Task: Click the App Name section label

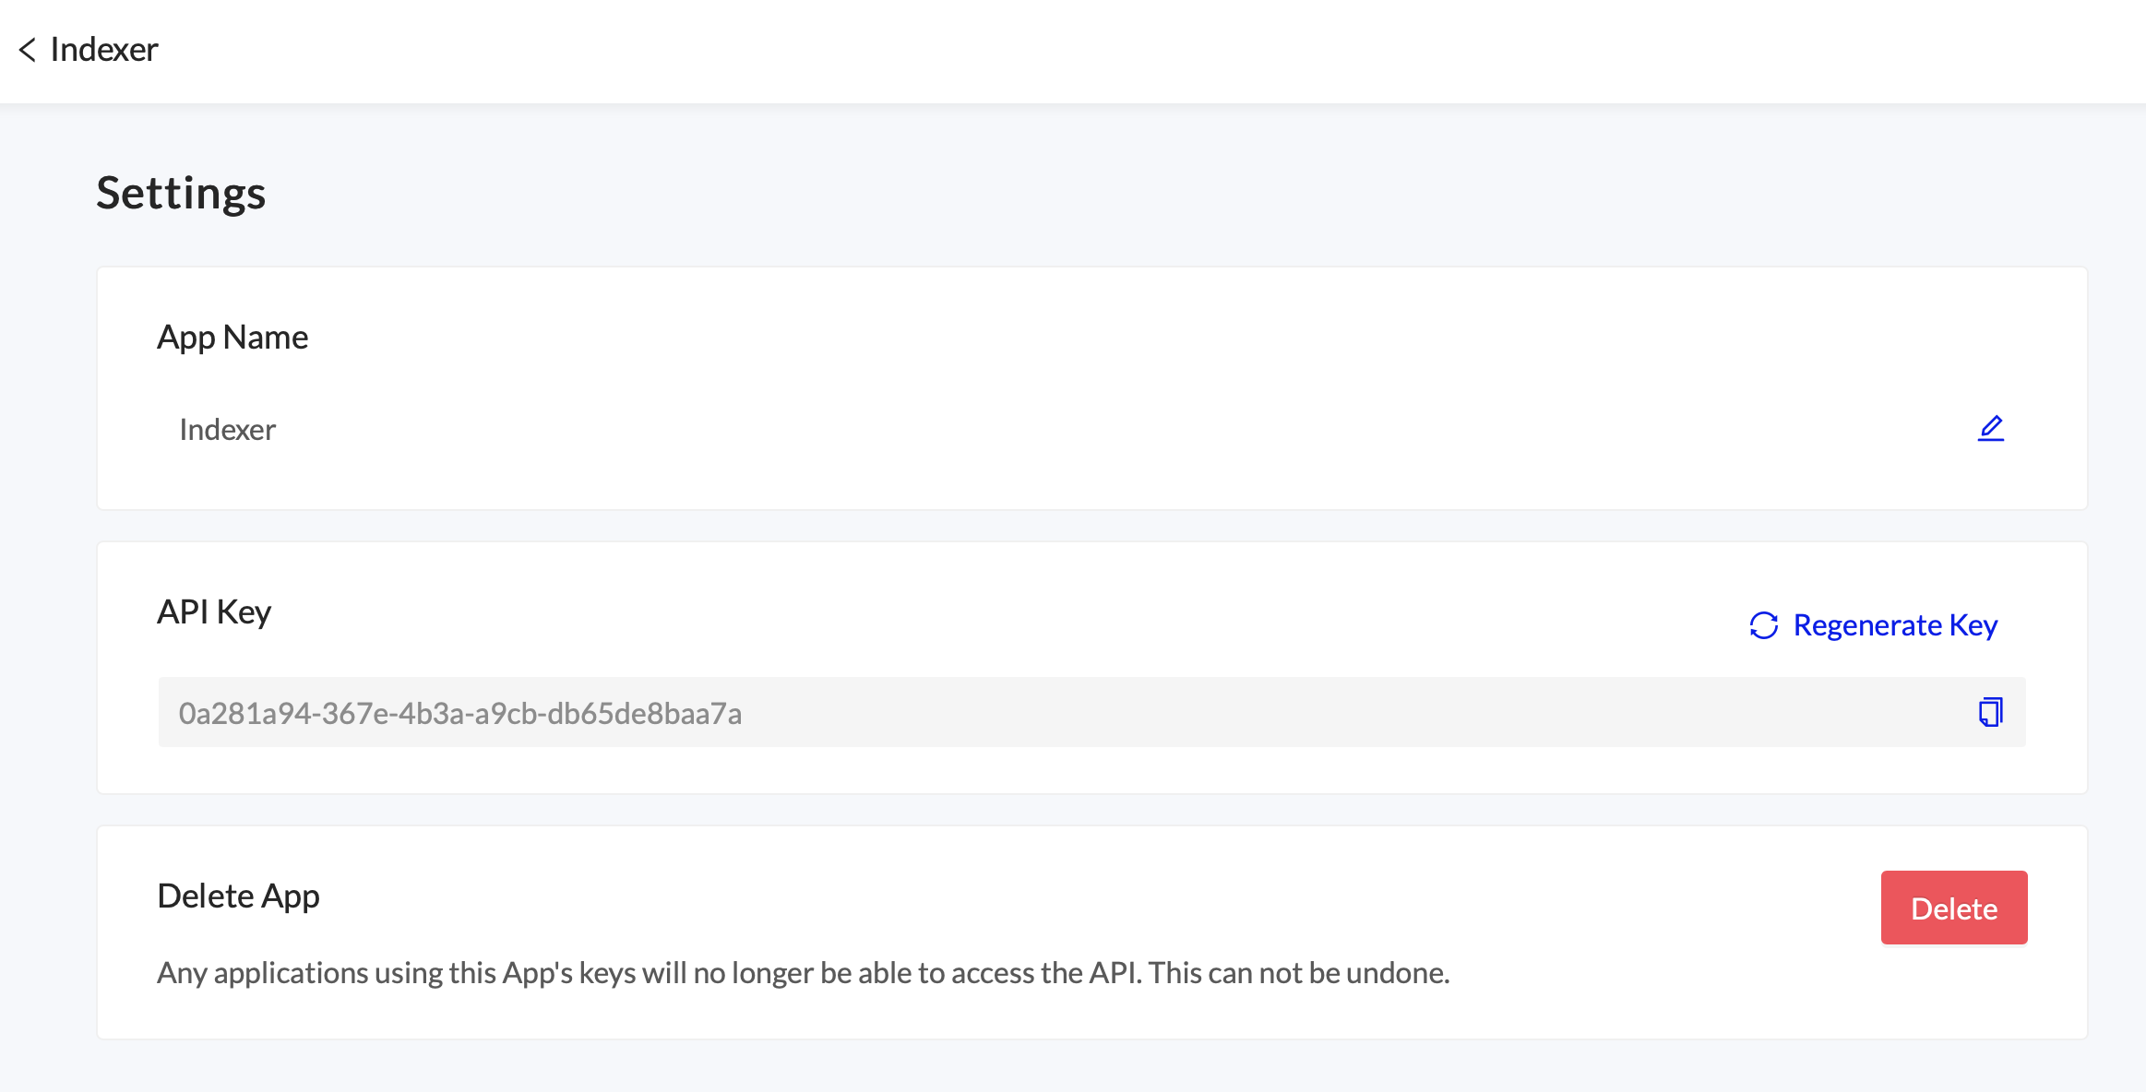Action: 232,338
